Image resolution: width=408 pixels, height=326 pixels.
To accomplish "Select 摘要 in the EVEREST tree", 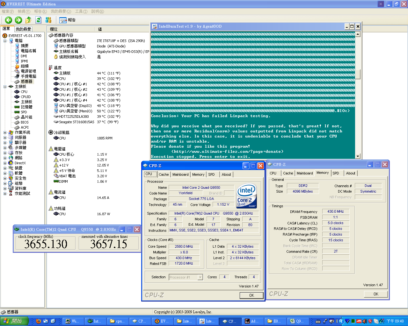I will (x=25, y=46).
